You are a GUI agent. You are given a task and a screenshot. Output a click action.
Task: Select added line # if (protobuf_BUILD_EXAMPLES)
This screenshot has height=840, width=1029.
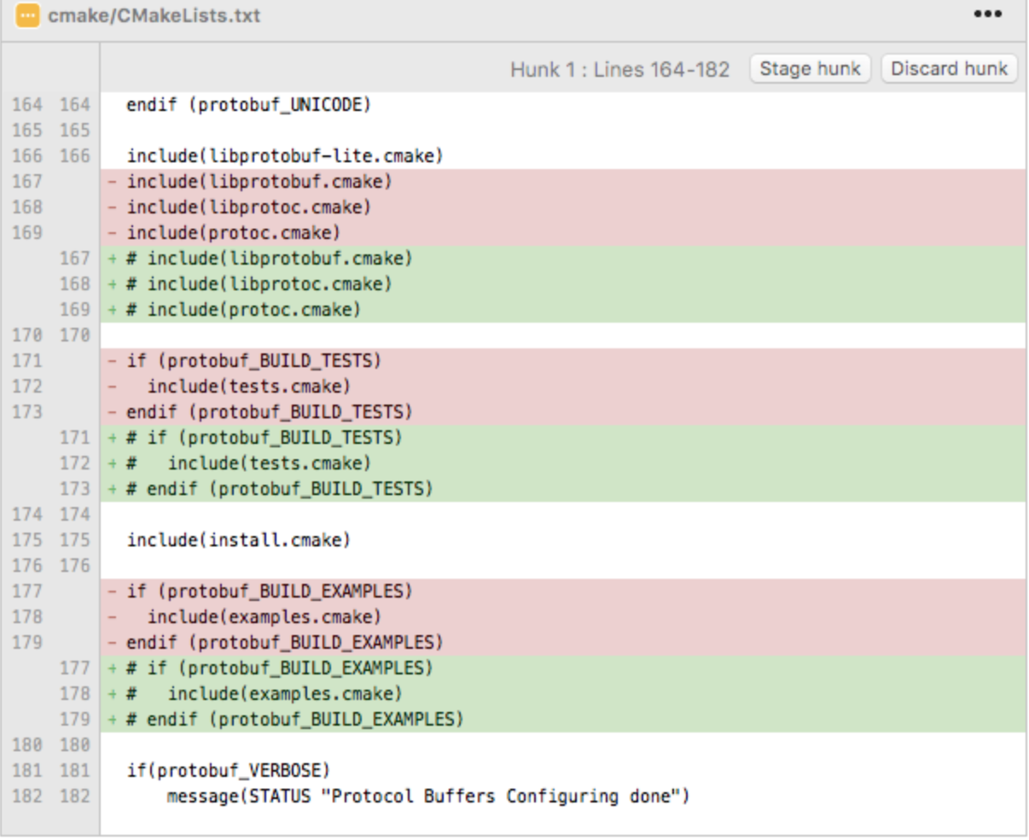coord(280,668)
